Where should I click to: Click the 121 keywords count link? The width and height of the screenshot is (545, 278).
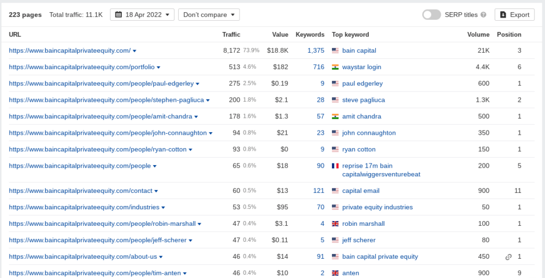[x=319, y=191]
